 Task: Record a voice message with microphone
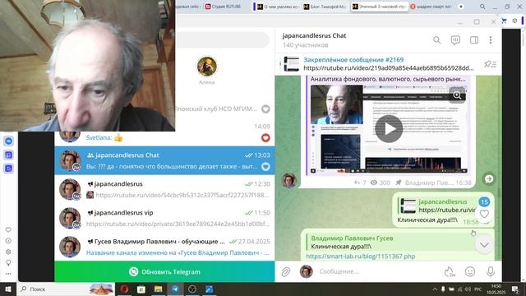(491, 272)
